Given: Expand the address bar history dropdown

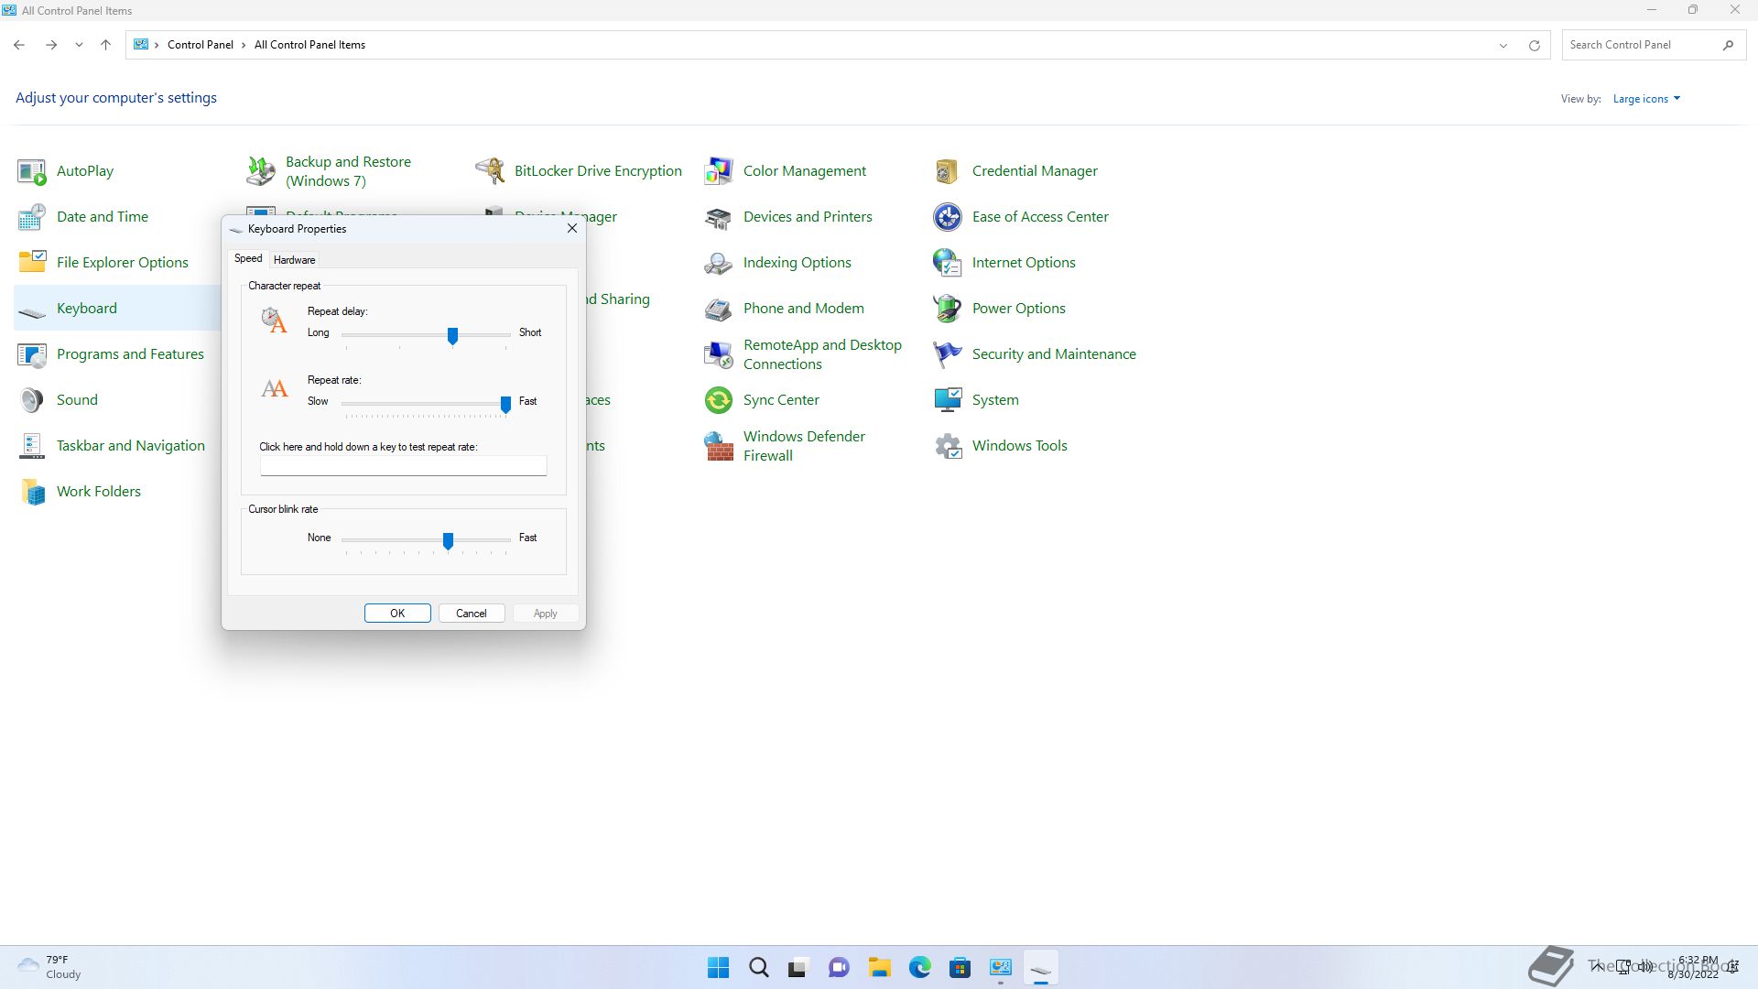Looking at the screenshot, I should click(x=1503, y=45).
